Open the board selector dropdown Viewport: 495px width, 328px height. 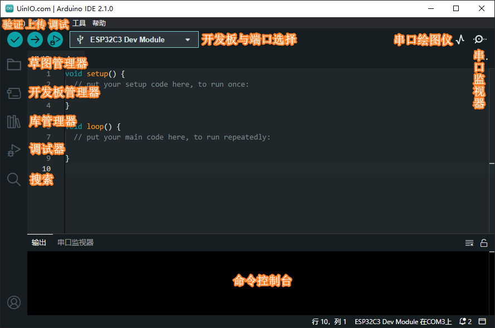tap(134, 39)
